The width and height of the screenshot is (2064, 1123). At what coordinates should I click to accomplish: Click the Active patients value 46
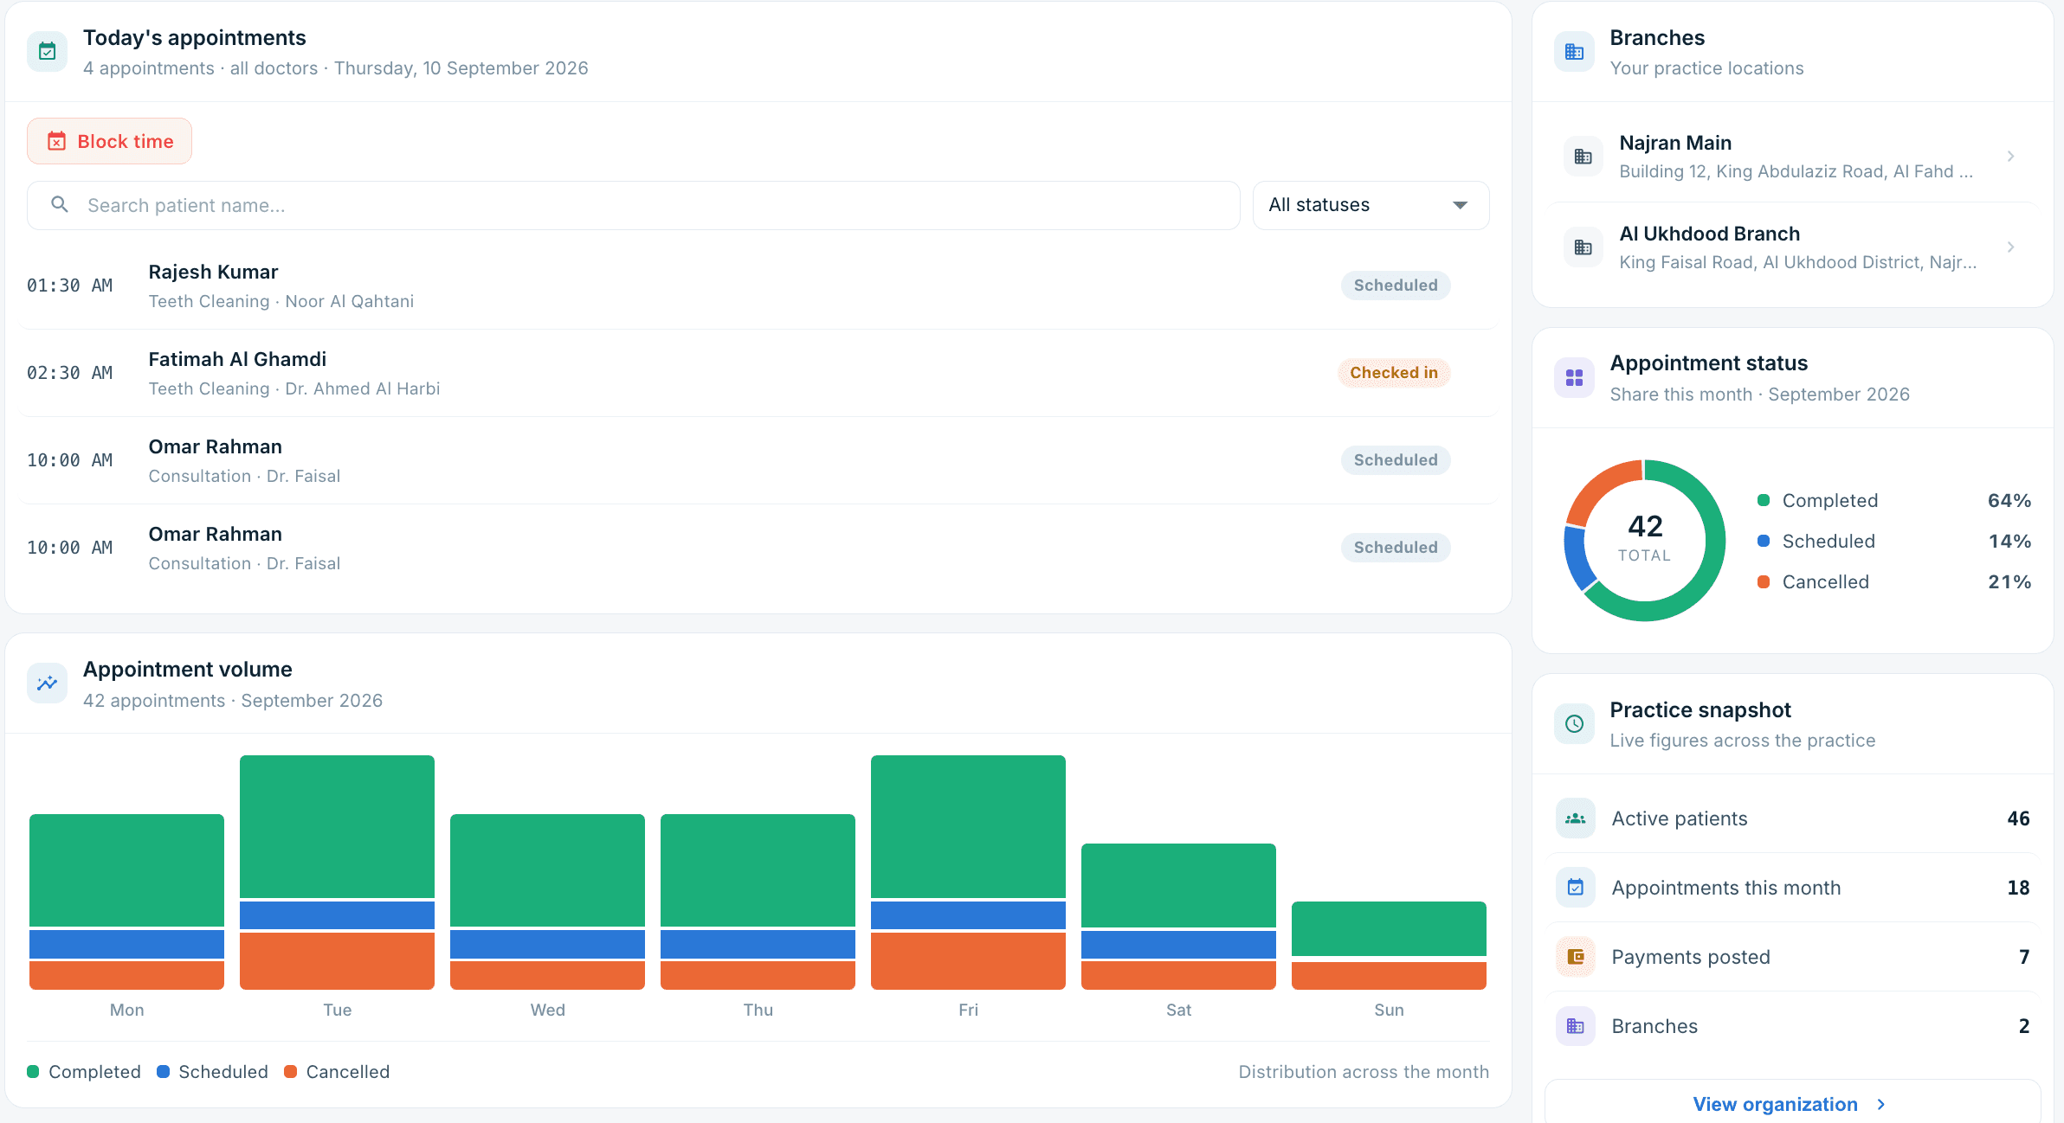click(x=2018, y=818)
